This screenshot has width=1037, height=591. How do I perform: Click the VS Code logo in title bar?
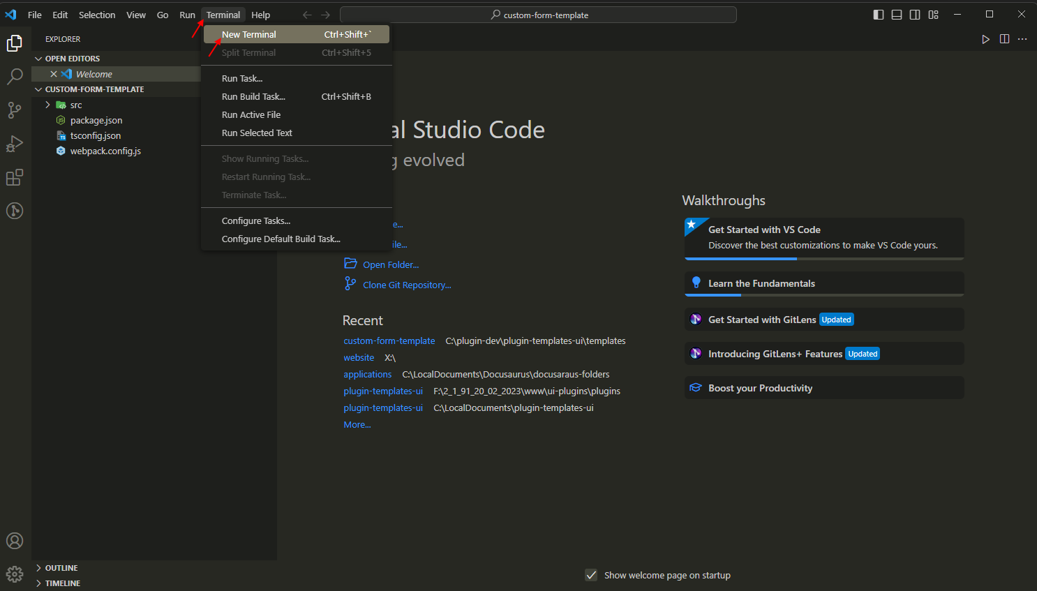click(x=10, y=15)
